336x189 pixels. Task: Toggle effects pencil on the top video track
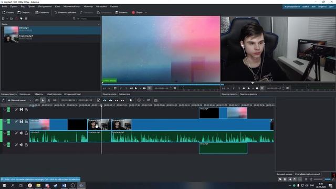(16, 110)
